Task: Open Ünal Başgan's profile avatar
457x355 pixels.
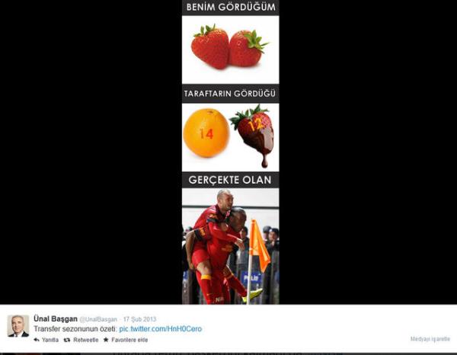Action: point(18,326)
